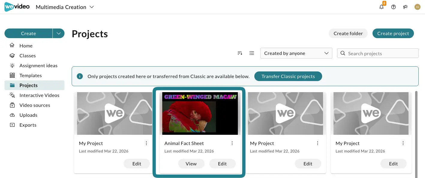Click Transfer Classic projects button
The height and width of the screenshot is (178, 425).
288,76
